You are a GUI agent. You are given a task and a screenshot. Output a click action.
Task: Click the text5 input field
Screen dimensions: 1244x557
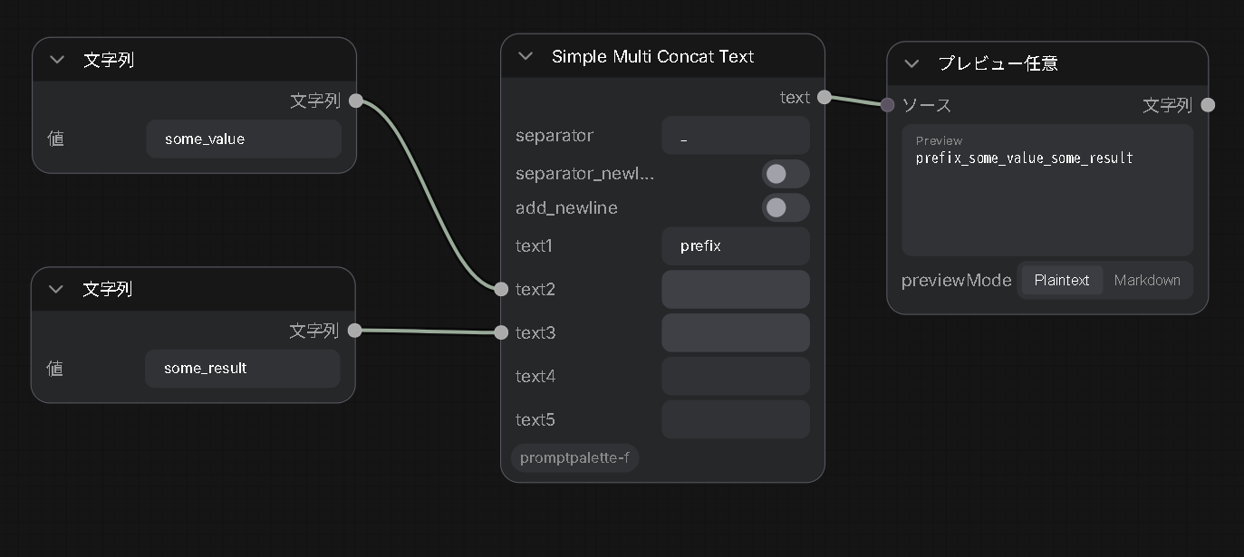coord(736,419)
